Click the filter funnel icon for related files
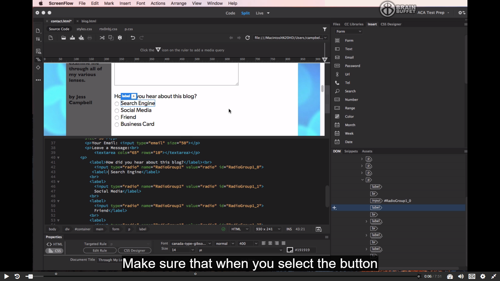The width and height of the screenshot is (500, 281). point(324,29)
